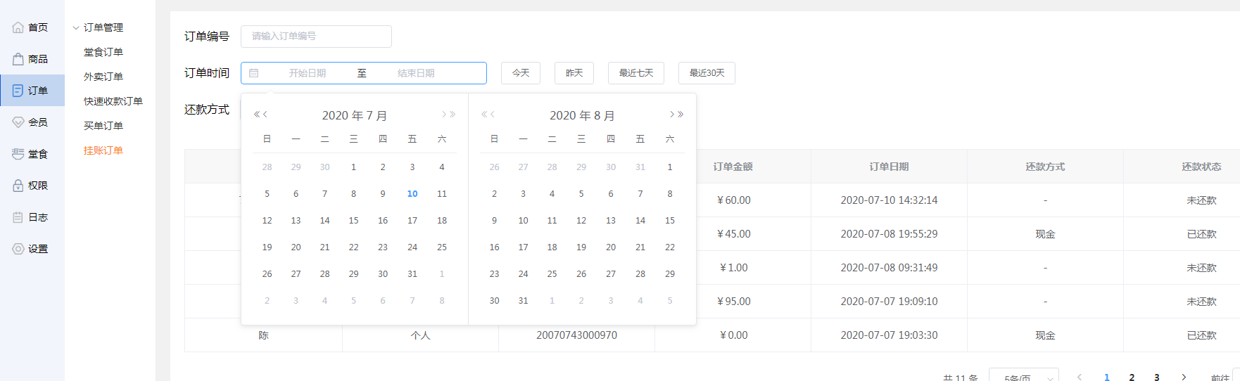The width and height of the screenshot is (1240, 381).
Task: Open 外卖订单 submenu item
Action: point(103,77)
